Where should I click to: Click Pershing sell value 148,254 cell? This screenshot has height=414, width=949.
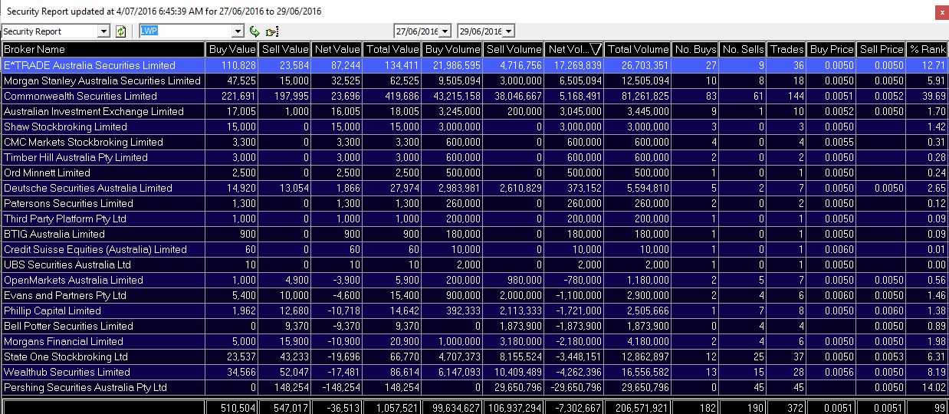click(x=285, y=387)
